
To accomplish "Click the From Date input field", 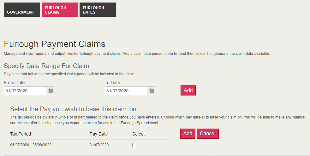I will [x=25, y=91].
